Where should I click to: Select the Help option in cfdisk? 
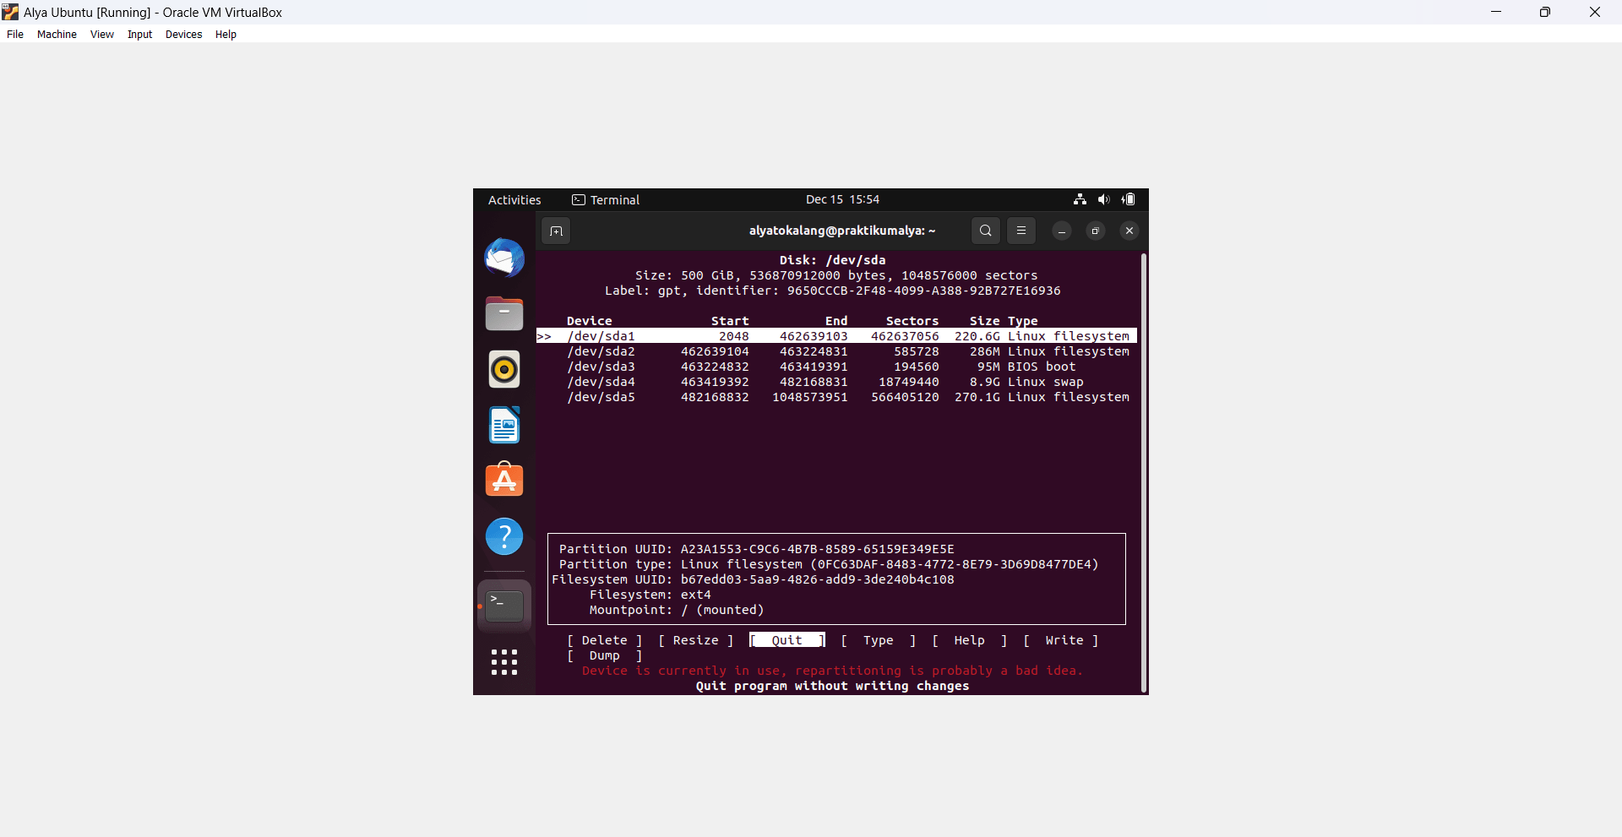point(970,640)
